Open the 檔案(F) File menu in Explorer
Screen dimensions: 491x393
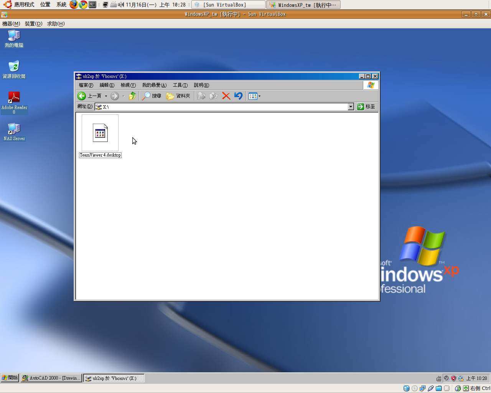(x=86, y=85)
